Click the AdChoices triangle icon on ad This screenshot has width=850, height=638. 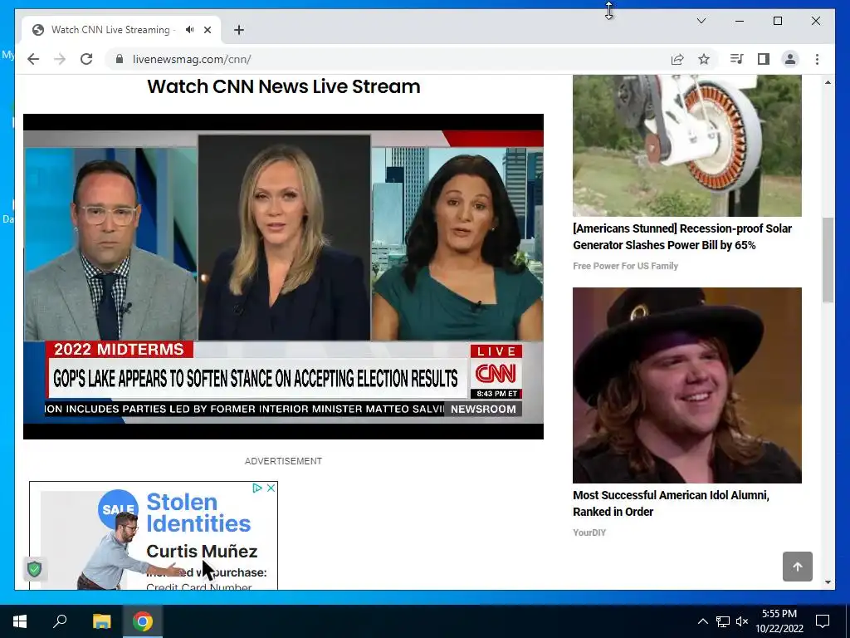click(x=257, y=488)
